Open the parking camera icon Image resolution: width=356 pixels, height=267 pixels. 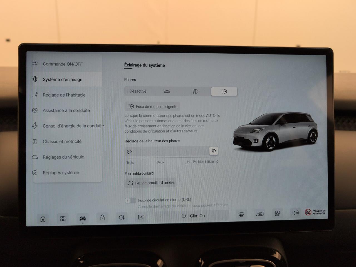(x=141, y=217)
